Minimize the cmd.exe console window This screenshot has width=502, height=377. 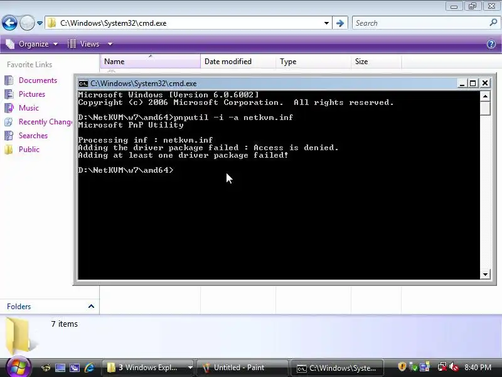coord(462,84)
